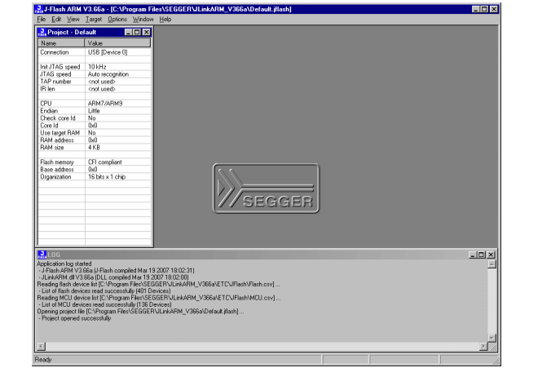This screenshot has width=538, height=368.
Task: Open the Edit menu
Action: click(x=56, y=20)
